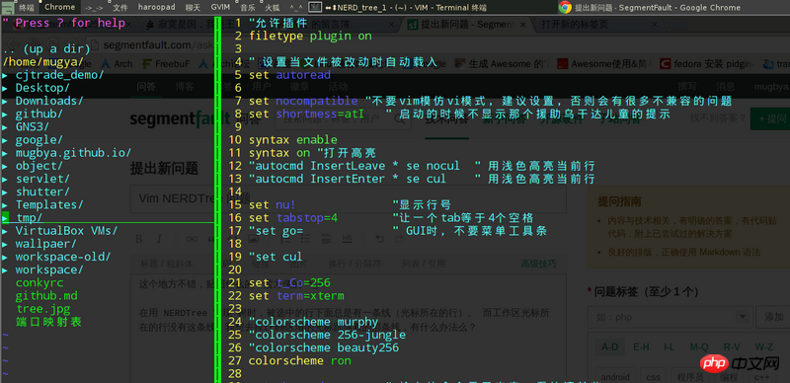Expand the mugbya.github.io folder arrow
The height and width of the screenshot is (383, 790).
pos(5,153)
